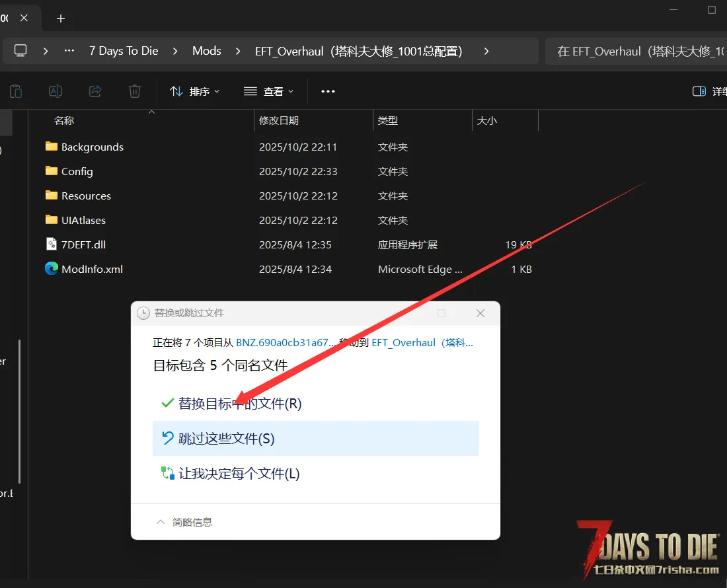Viewport: 727px width, 588px height.
Task: Choose 跳过这些文件(S) option
Action: click(x=226, y=438)
